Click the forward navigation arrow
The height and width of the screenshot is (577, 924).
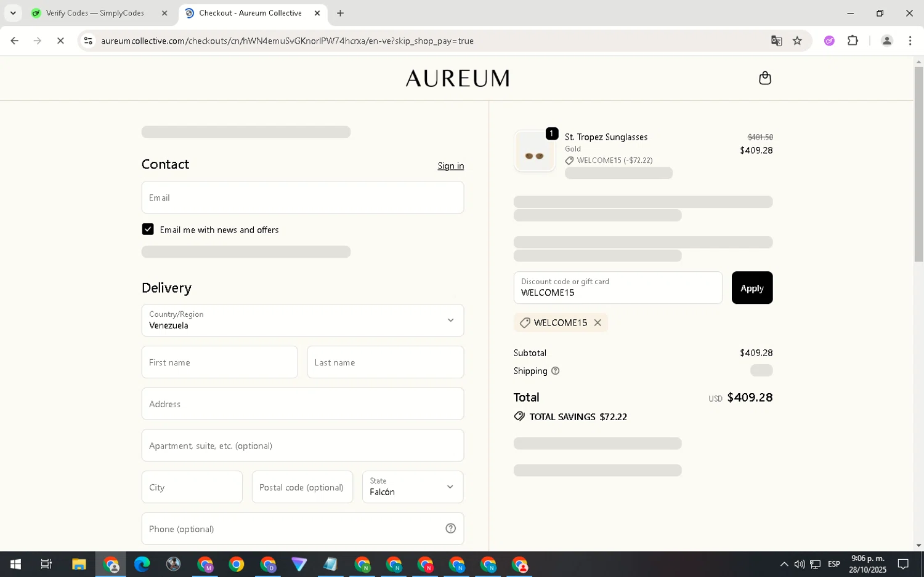tap(38, 41)
